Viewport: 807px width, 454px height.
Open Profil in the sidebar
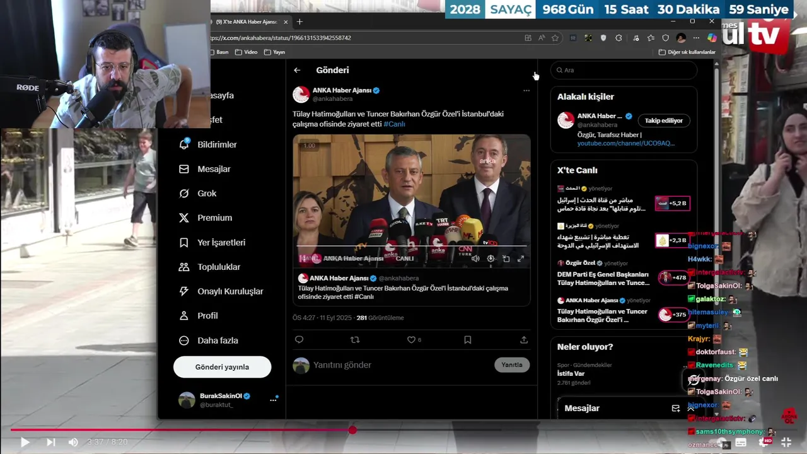(x=199, y=315)
